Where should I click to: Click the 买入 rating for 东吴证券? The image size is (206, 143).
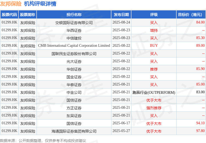point(154,116)
